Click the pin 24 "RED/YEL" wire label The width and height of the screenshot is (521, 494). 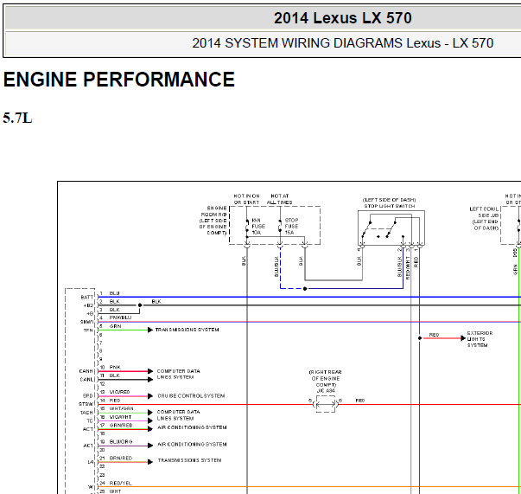[x=120, y=483]
